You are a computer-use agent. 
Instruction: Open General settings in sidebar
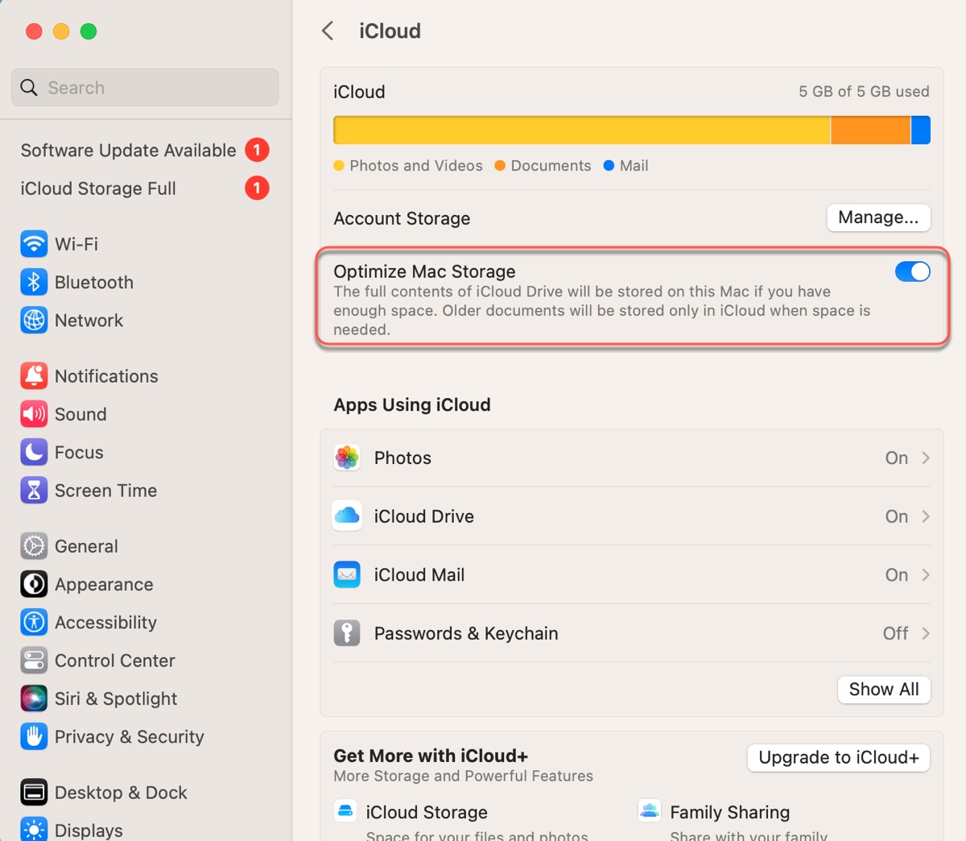(86, 546)
